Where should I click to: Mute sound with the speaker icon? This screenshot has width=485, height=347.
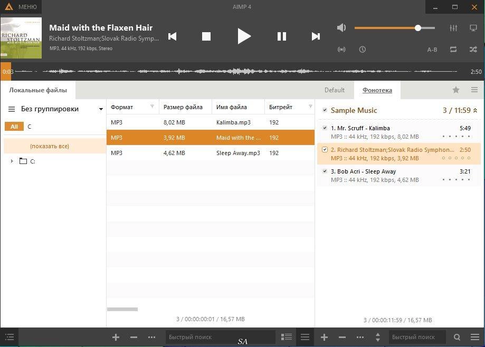pos(341,28)
